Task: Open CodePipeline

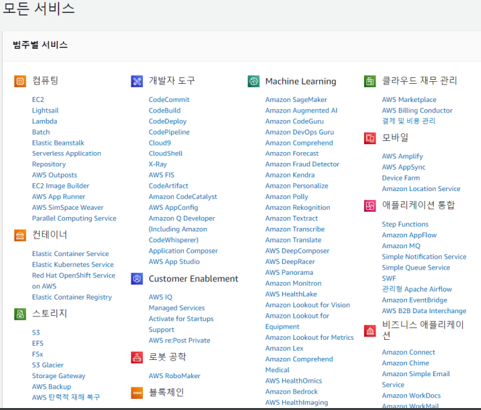Action: (x=169, y=132)
